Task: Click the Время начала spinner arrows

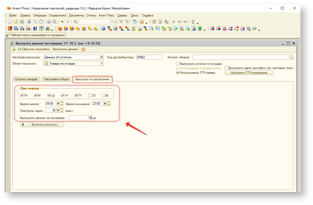Action: (x=62, y=104)
